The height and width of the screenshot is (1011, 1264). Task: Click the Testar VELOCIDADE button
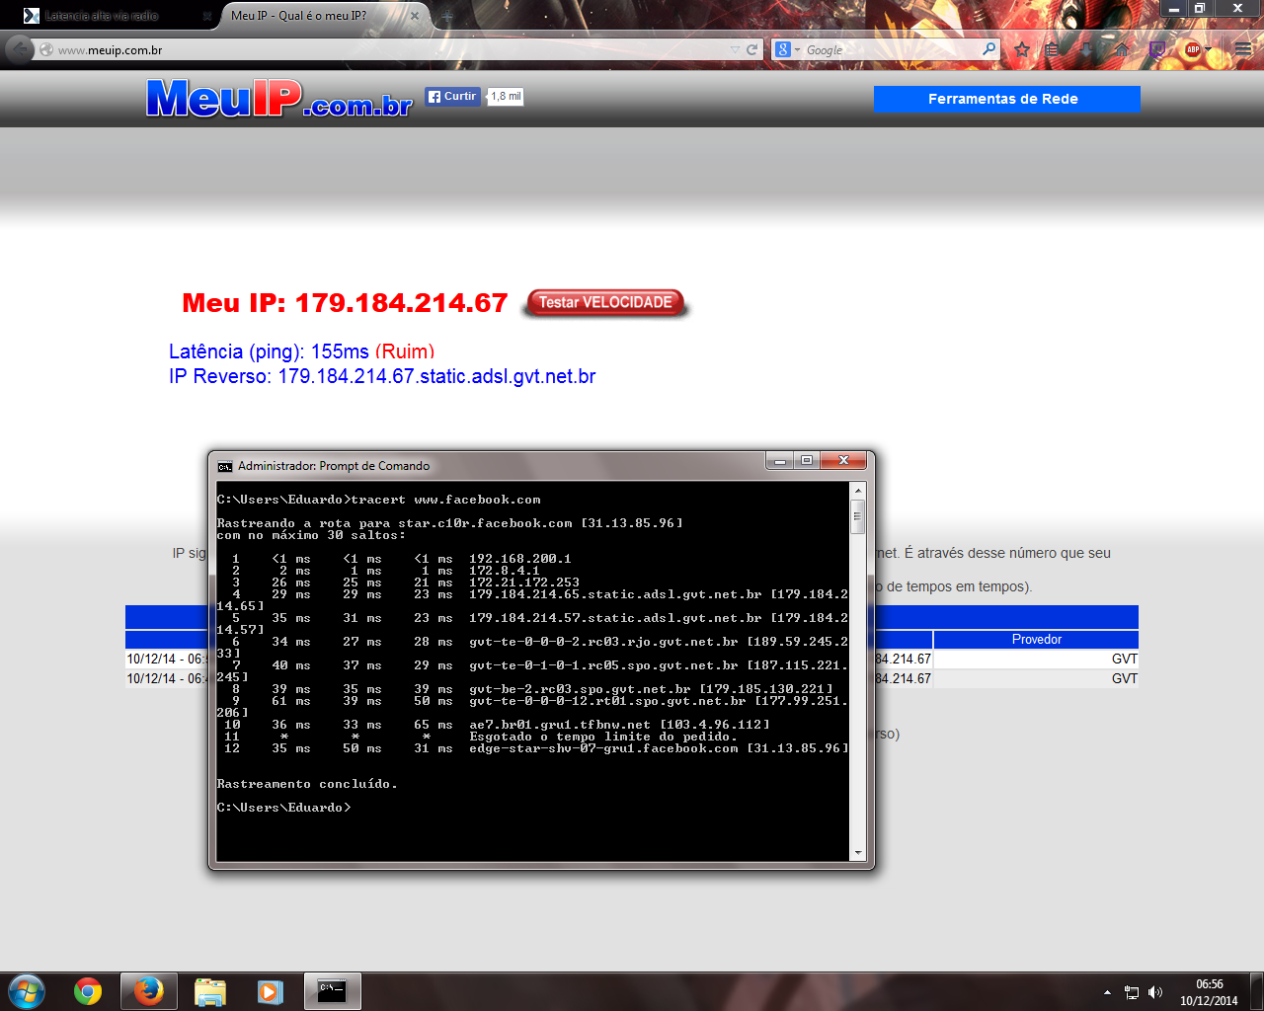[x=605, y=303]
